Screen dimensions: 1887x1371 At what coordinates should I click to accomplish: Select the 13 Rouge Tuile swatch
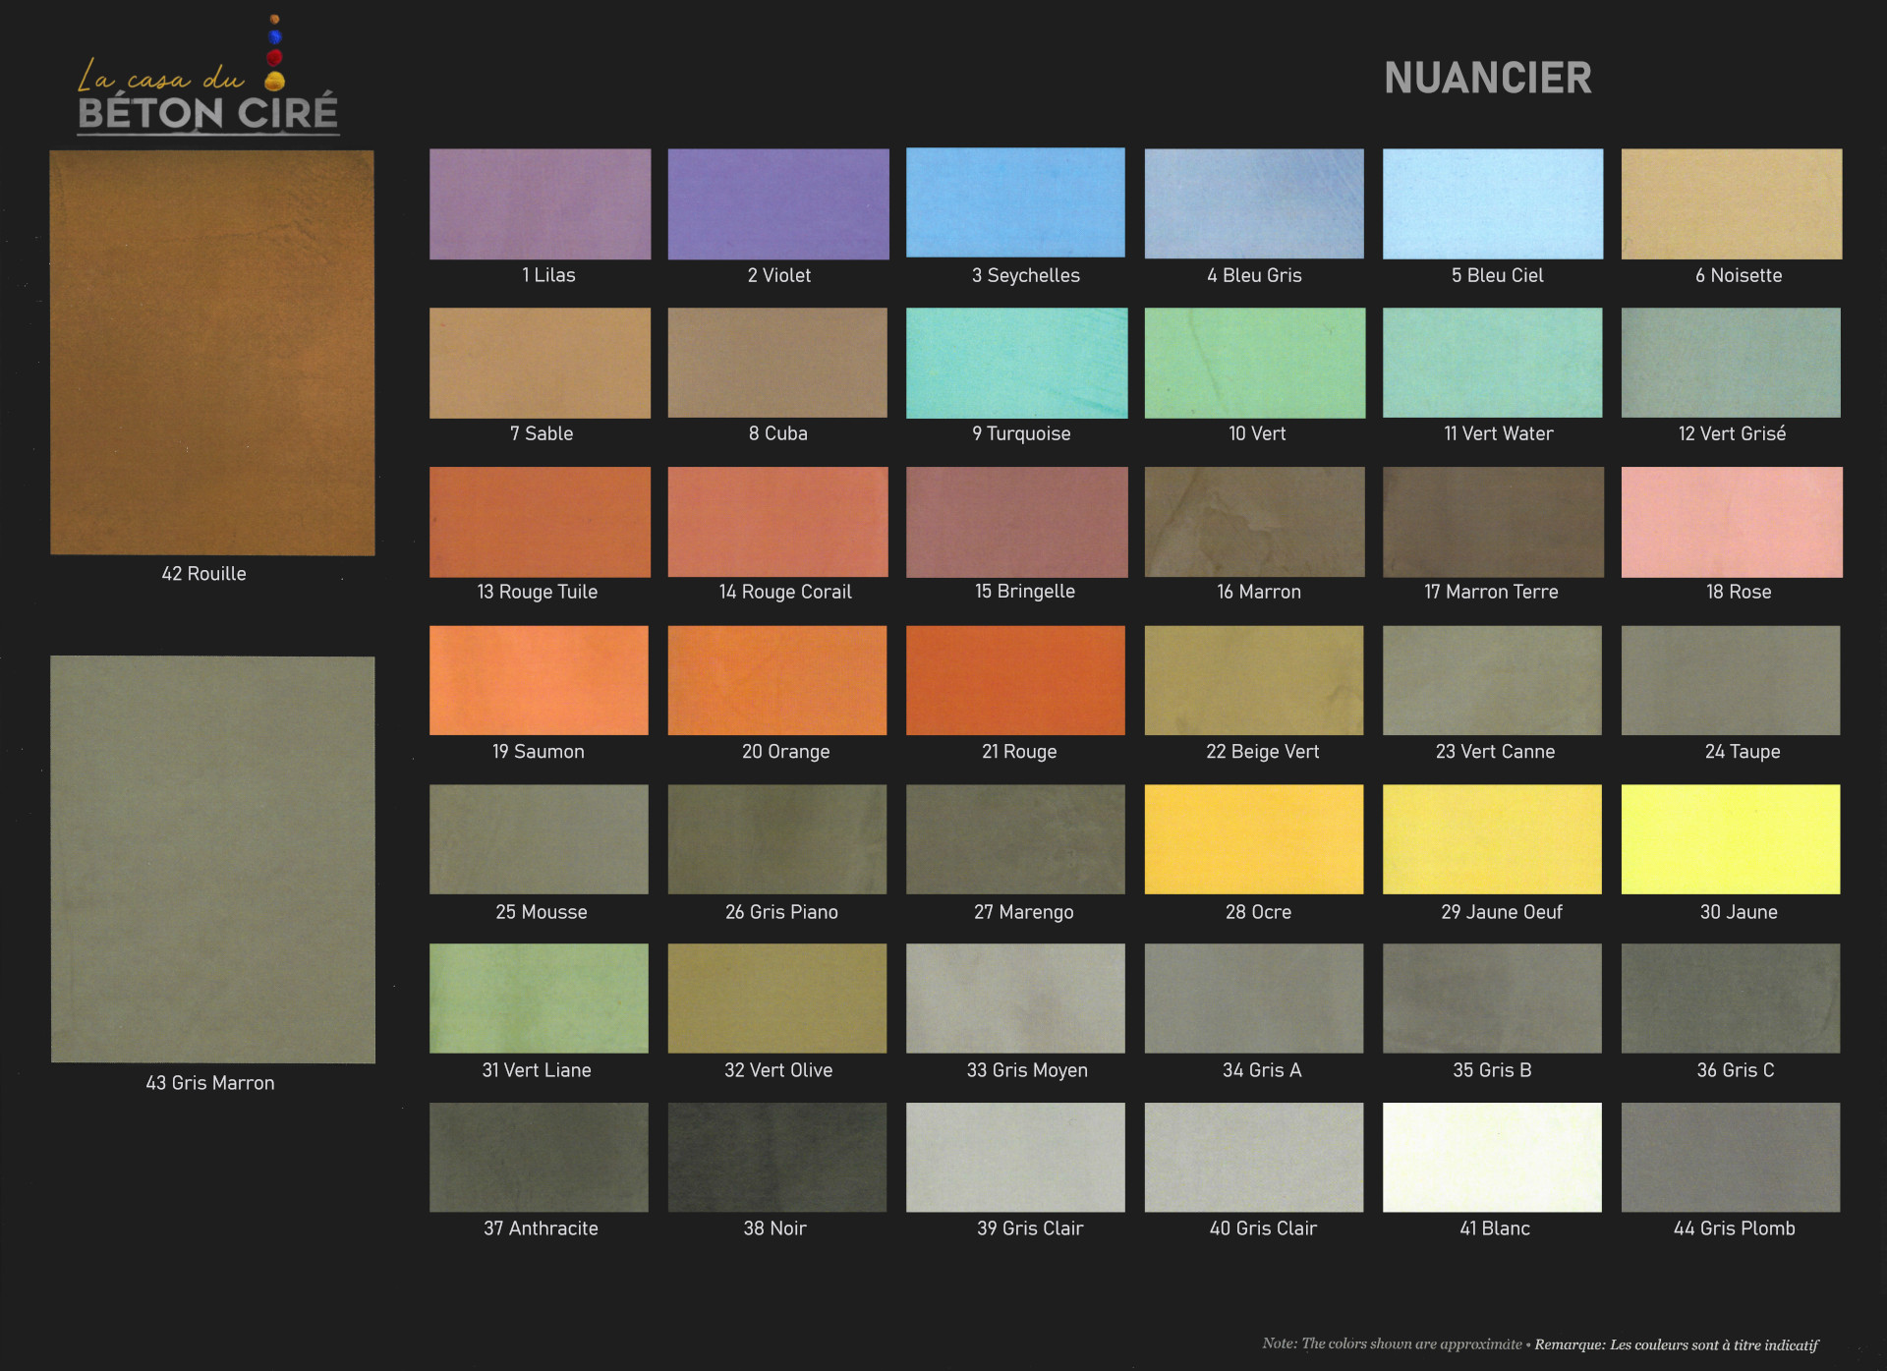[540, 522]
